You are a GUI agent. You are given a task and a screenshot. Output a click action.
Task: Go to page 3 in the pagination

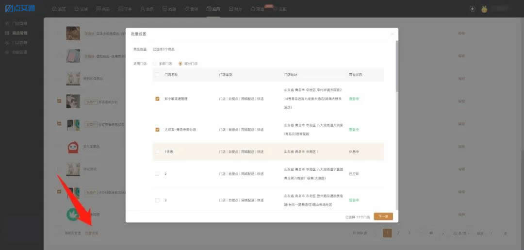coord(409,233)
